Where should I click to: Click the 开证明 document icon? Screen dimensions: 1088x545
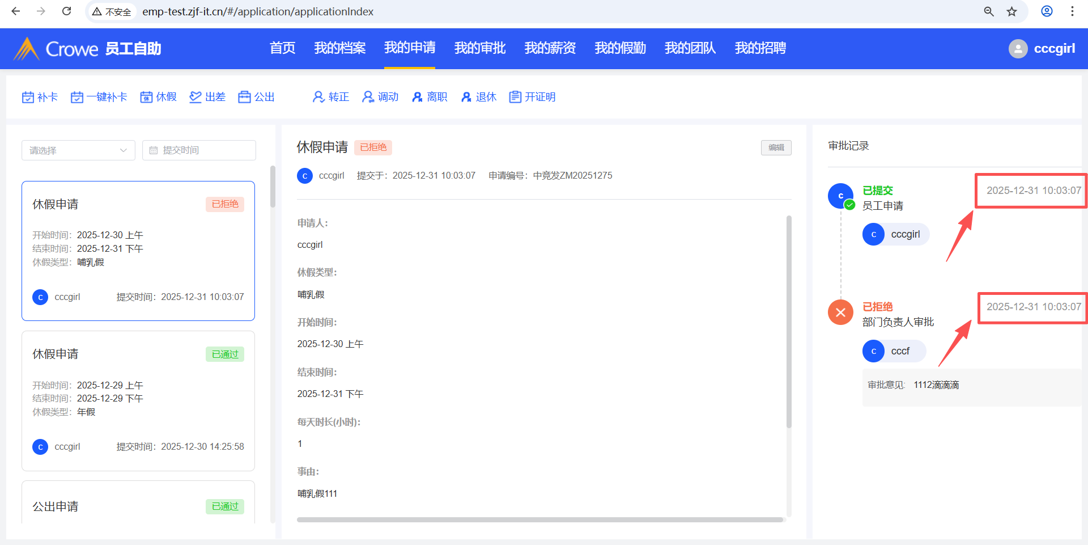coord(515,97)
